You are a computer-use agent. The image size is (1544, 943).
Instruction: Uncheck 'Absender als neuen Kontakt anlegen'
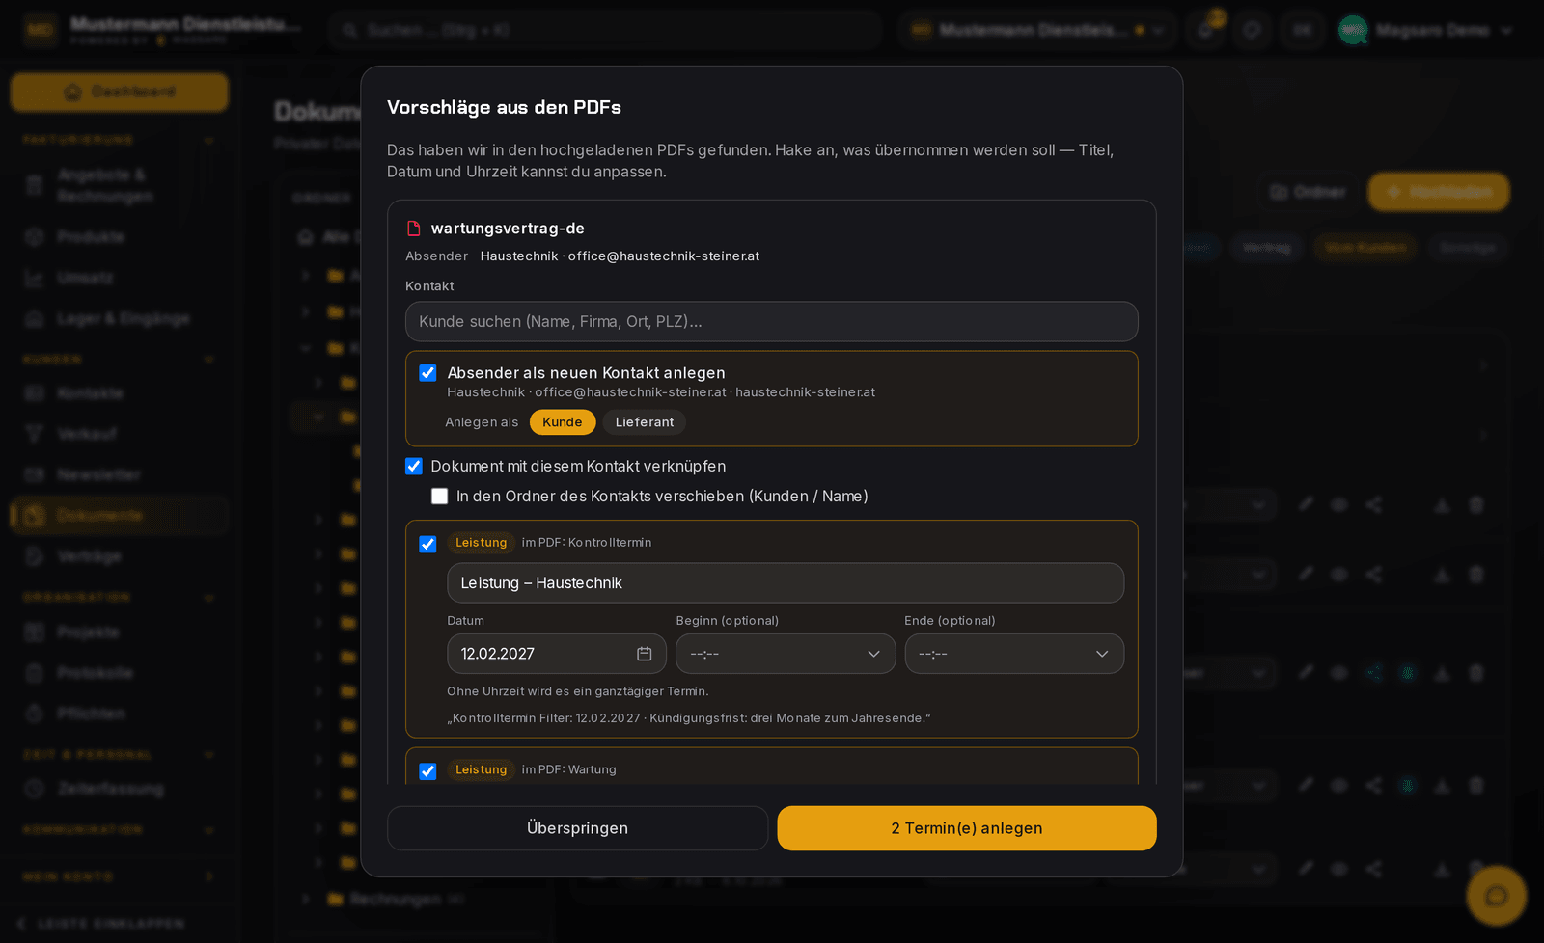[x=427, y=373]
